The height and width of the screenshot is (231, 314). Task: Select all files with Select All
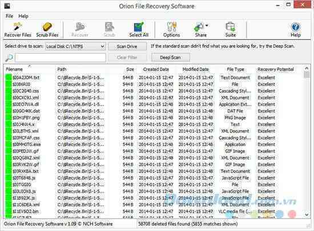click(139, 30)
